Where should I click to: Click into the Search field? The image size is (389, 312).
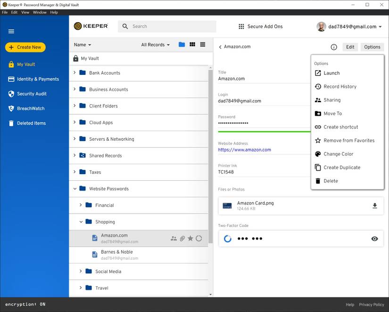tap(167, 26)
